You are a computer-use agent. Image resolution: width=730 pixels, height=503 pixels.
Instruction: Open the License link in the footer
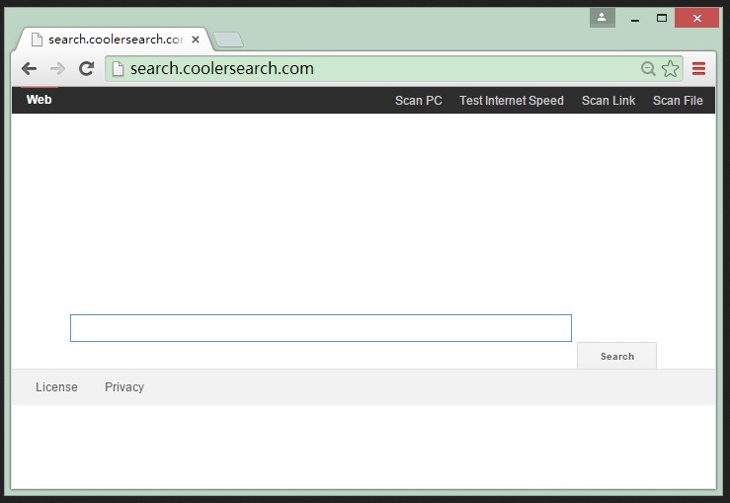click(56, 387)
